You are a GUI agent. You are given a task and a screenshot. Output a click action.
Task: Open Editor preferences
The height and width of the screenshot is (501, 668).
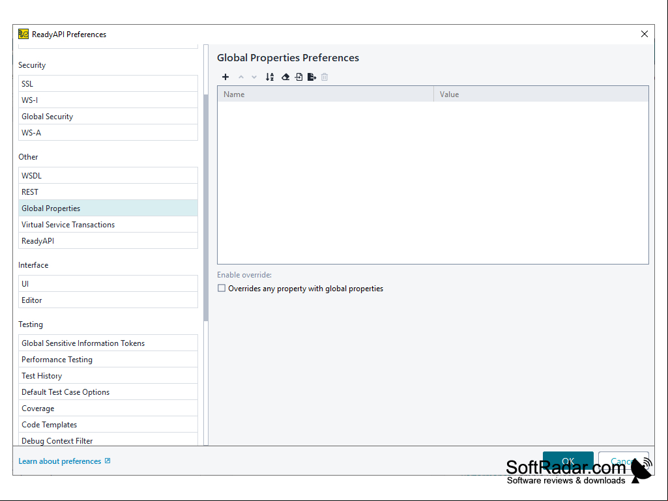108,300
